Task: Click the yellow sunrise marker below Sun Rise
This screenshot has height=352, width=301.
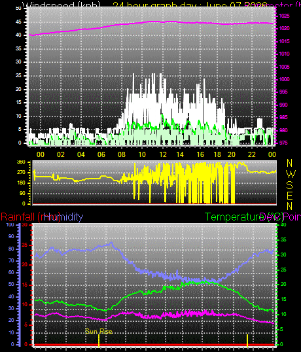Action: [x=99, y=340]
